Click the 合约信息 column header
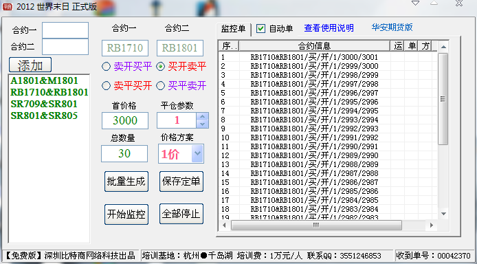This screenshot has height=264, width=477. pos(315,46)
